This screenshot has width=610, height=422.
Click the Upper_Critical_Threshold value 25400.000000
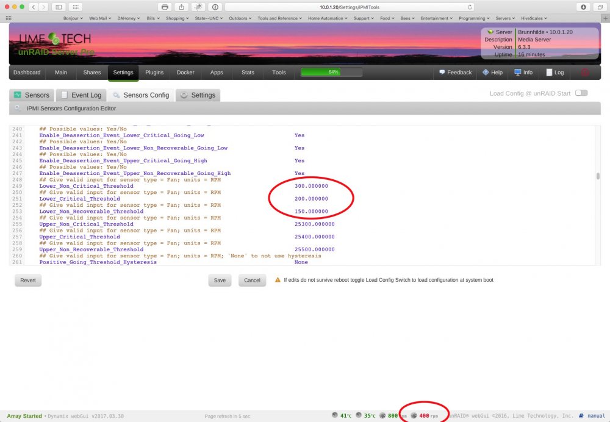[314, 237]
